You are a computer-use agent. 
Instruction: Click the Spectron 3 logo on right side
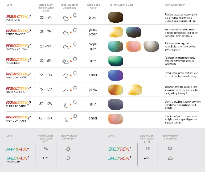coord(120,149)
